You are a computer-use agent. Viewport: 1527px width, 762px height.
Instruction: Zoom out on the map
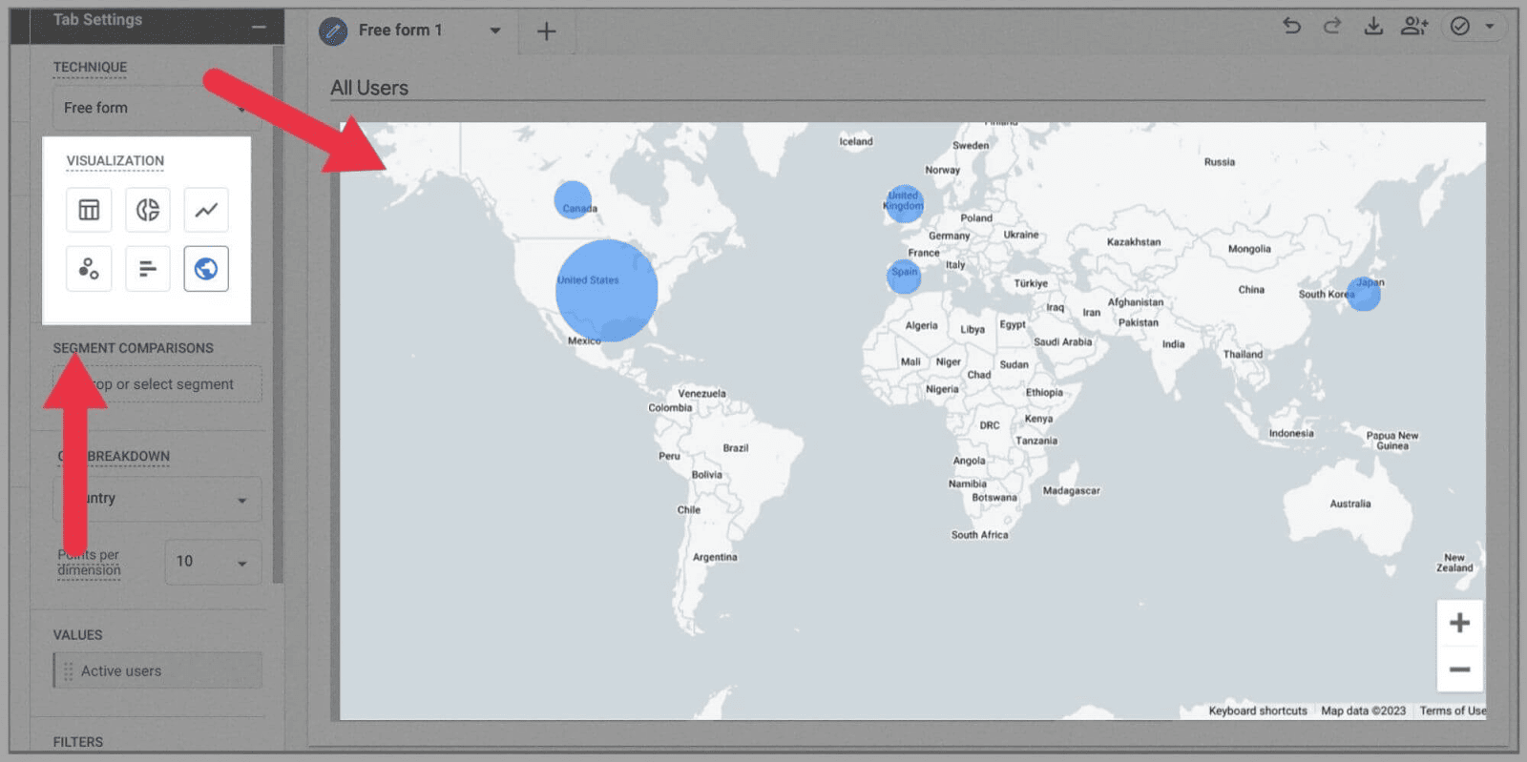1459,669
